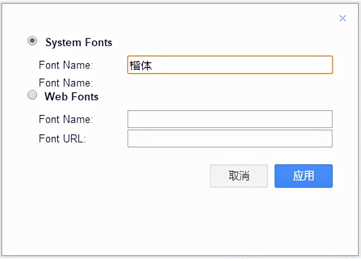Cancel with the 取消 button
This screenshot has height=259, width=361.
pyautogui.click(x=239, y=176)
